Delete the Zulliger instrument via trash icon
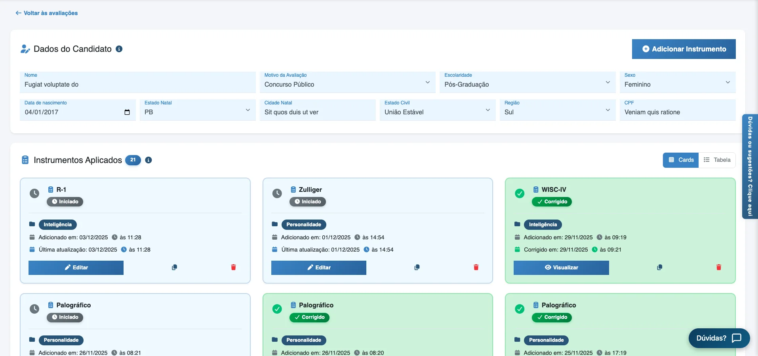Screen dimensions: 758x356 coord(476,267)
